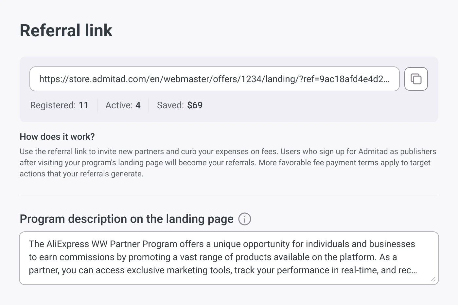Click inside the referral link URL field
The width and height of the screenshot is (458, 305).
[215, 79]
